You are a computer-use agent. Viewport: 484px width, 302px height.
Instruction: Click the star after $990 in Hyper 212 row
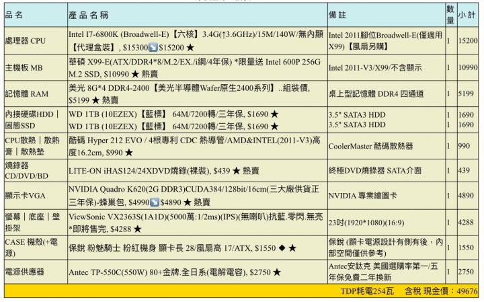pos(129,153)
